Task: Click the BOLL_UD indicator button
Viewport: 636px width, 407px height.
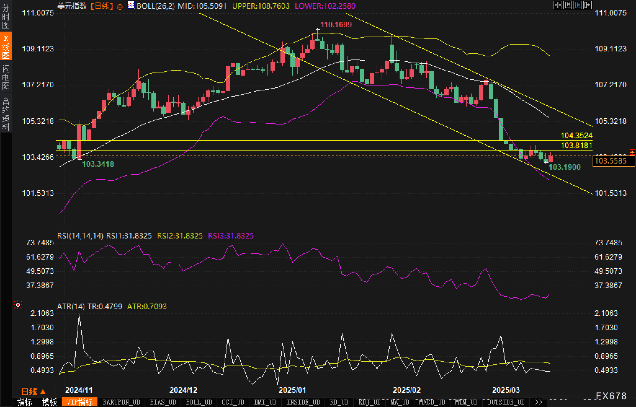Action: (x=199, y=402)
